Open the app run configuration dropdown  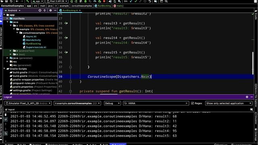click(x=37, y=1)
